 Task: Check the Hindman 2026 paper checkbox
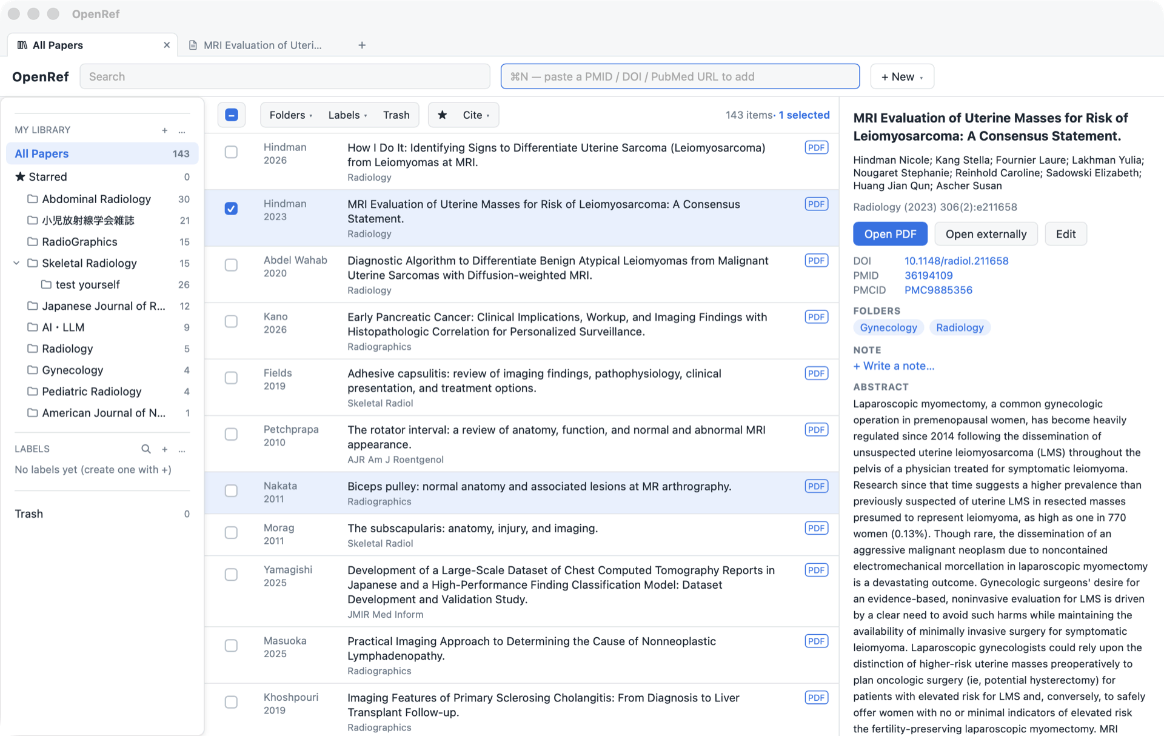point(231,152)
